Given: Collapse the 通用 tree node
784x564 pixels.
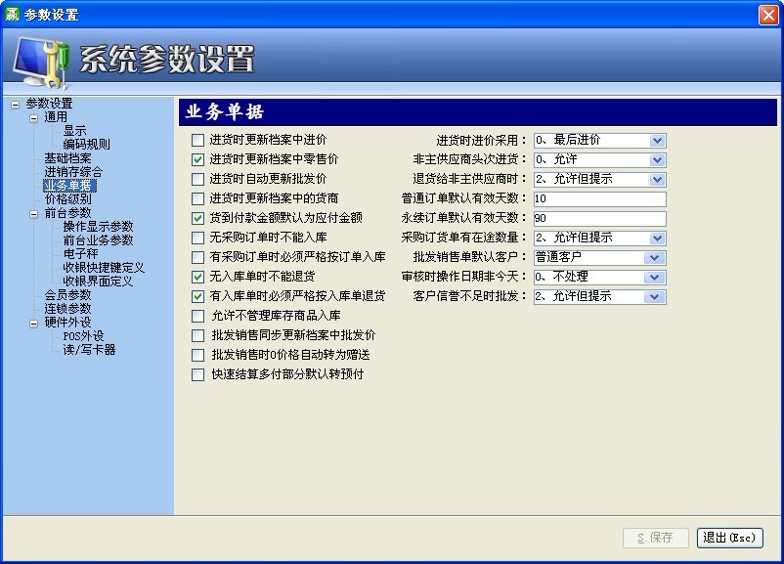Looking at the screenshot, I should [33, 118].
